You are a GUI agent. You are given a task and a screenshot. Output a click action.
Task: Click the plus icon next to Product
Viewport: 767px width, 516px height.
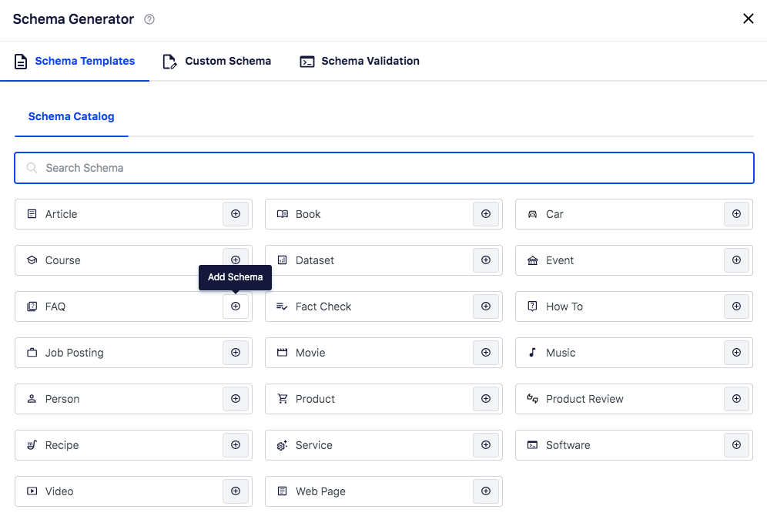click(x=486, y=399)
